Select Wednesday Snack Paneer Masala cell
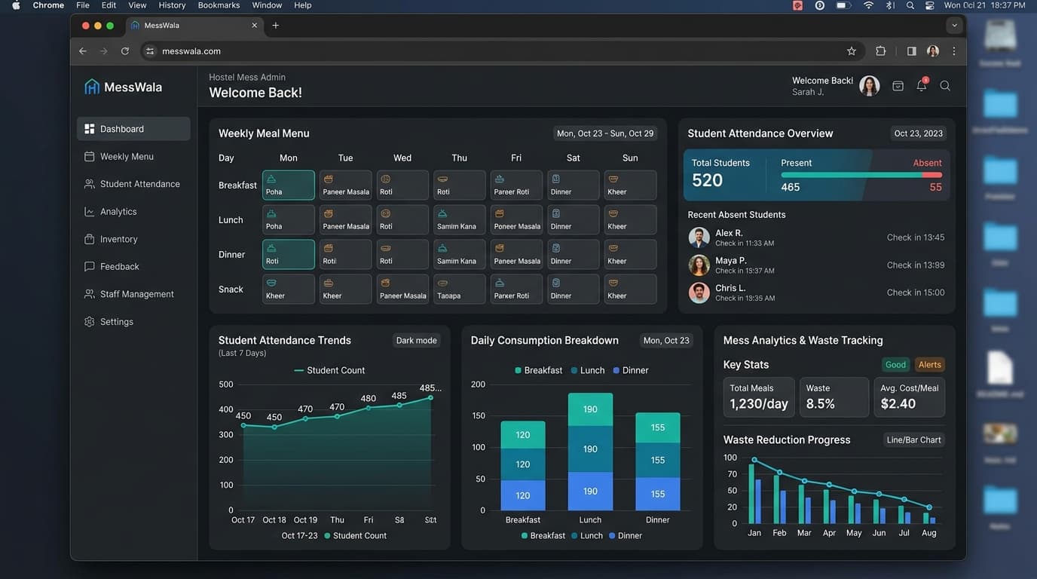This screenshot has height=579, width=1037. click(x=402, y=289)
